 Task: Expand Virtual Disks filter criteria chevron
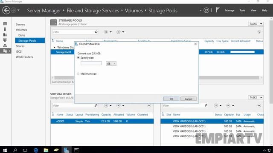click(x=149, y=106)
